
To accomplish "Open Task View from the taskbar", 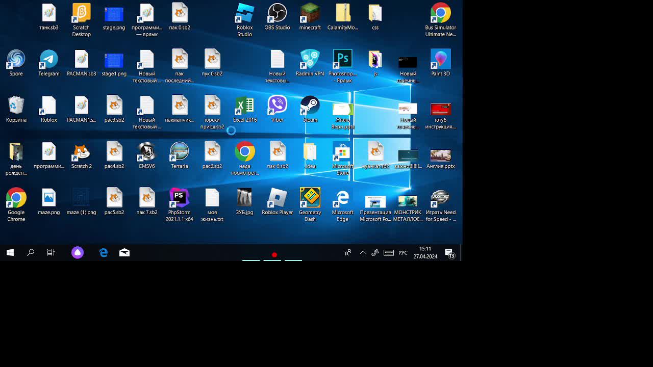I will tap(51, 252).
